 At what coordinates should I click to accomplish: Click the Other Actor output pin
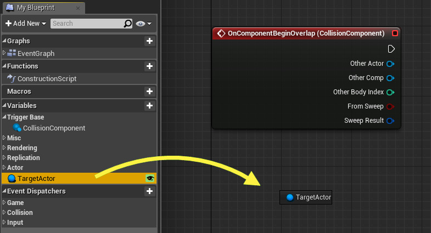390,64
